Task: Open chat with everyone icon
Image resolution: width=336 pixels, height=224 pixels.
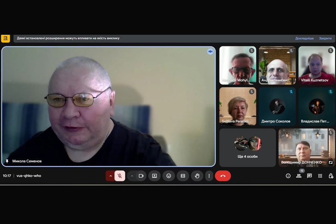Action: point(309,176)
